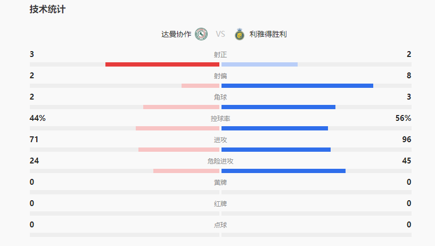435x246 pixels.
Task: Click the 56% possession value
Action: 403,118
